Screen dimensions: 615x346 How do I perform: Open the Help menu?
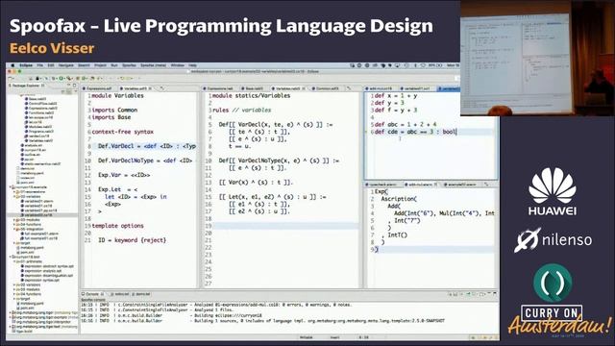[x=192, y=65]
